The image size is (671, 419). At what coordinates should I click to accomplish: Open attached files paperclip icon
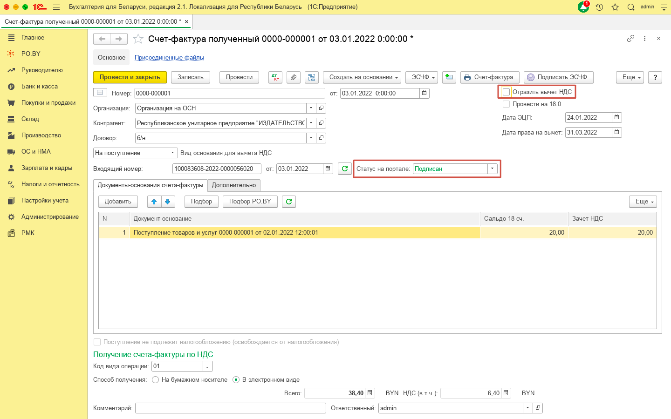294,77
